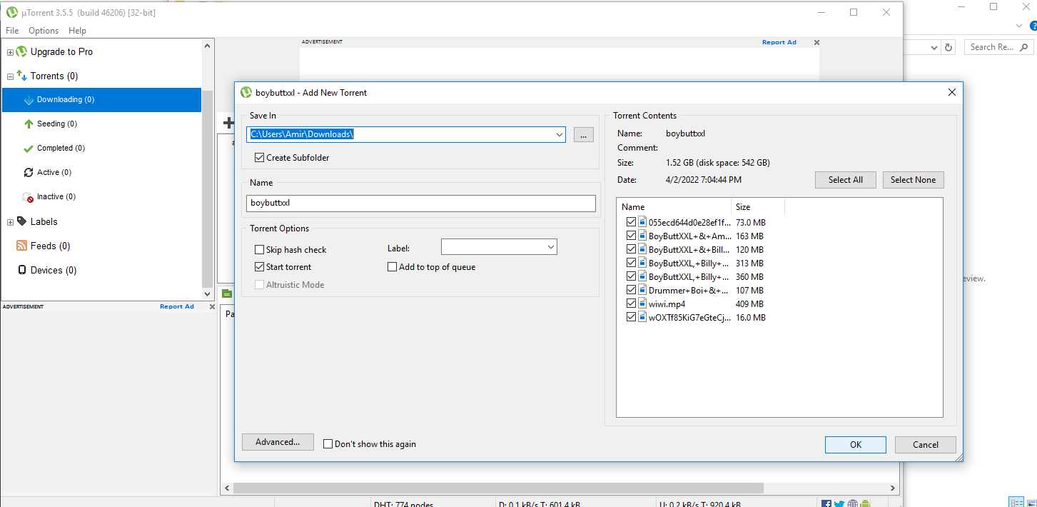Select the Active torrents refresh icon

coord(30,172)
